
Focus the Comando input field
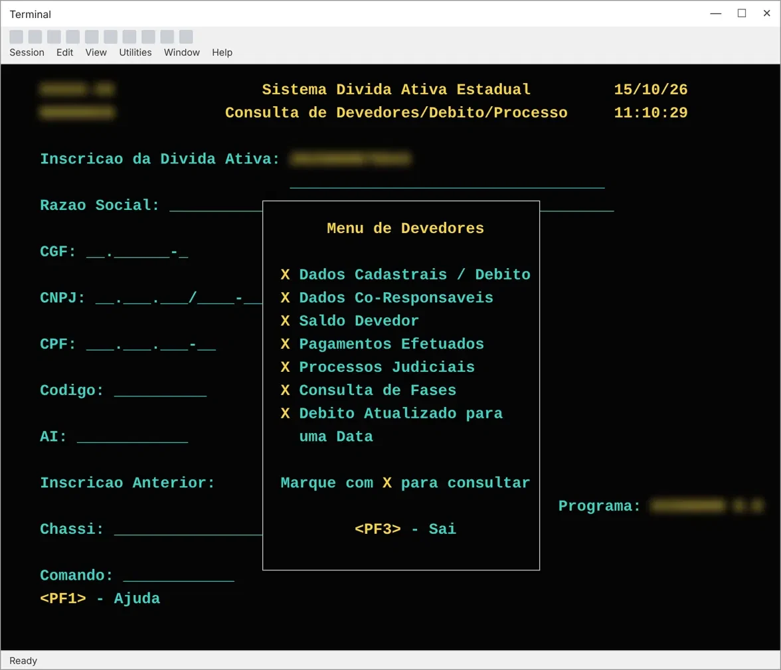tap(179, 576)
